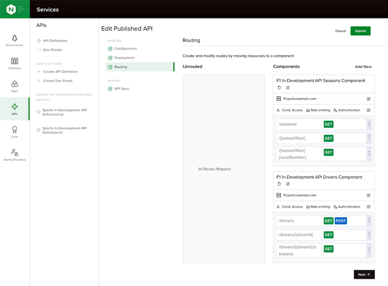Edit Seasons Component policies row
This screenshot has height=286, width=388.
click(368, 110)
